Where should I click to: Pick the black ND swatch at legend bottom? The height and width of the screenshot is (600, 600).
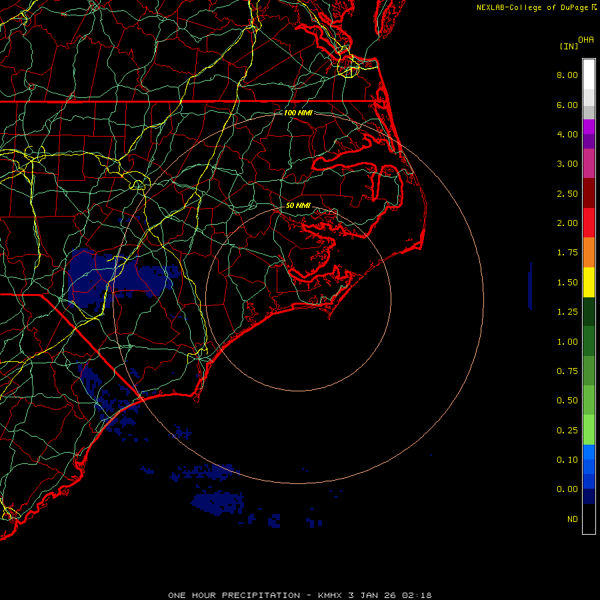[589, 519]
